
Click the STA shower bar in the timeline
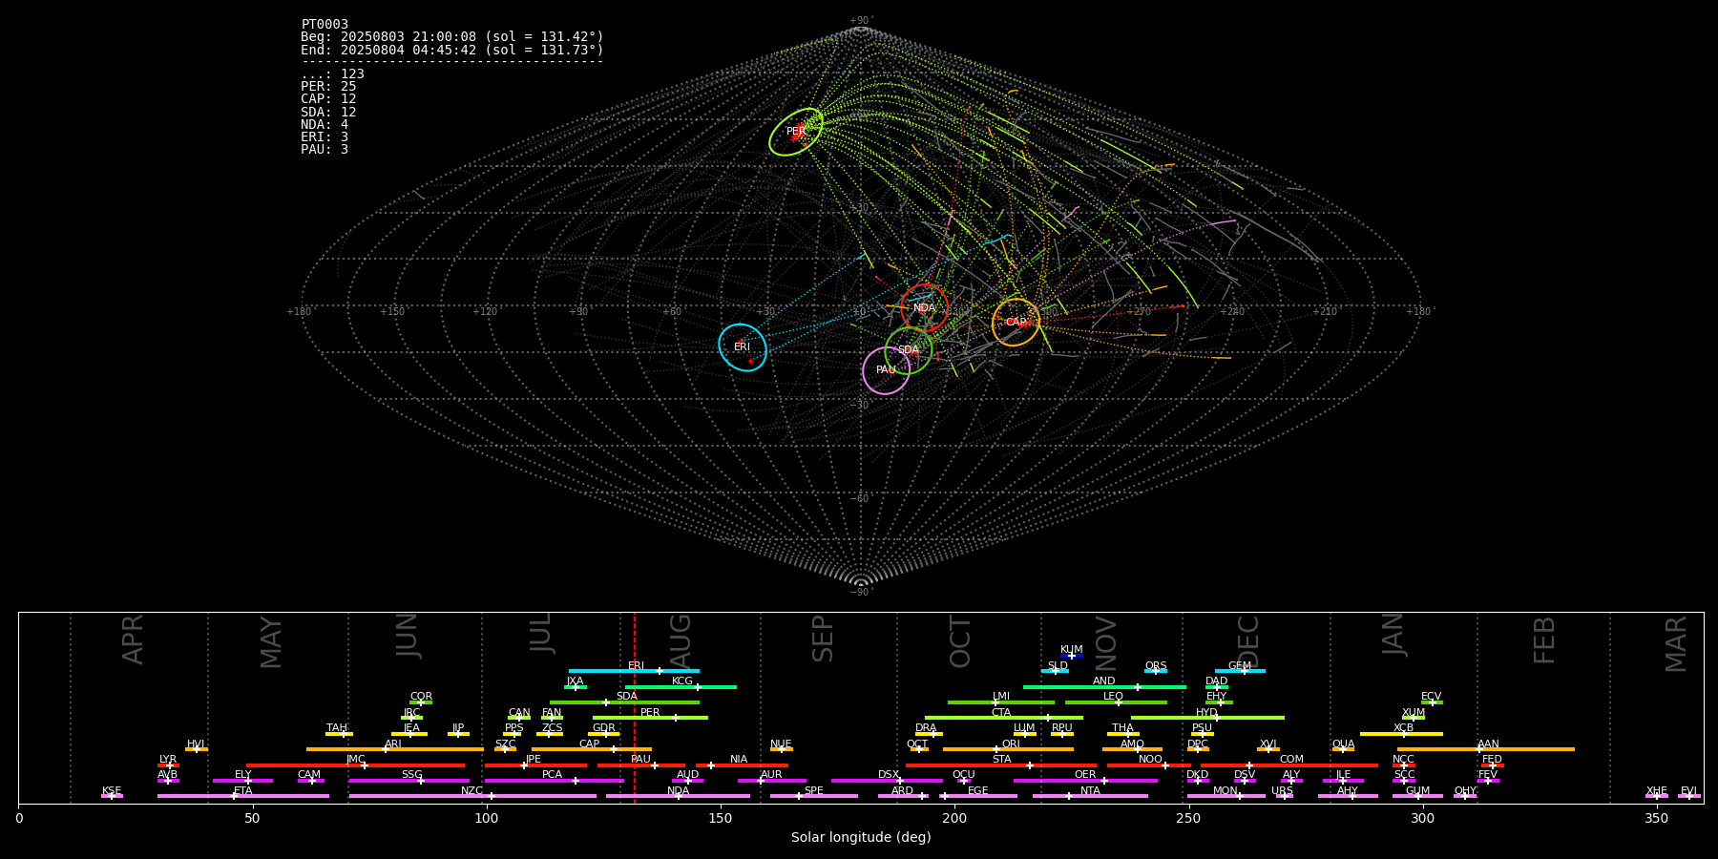tap(1001, 765)
